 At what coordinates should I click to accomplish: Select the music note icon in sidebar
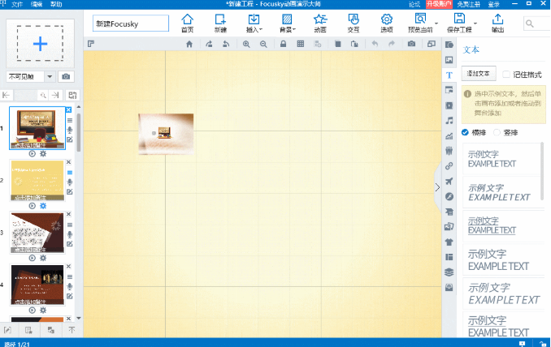(x=449, y=120)
